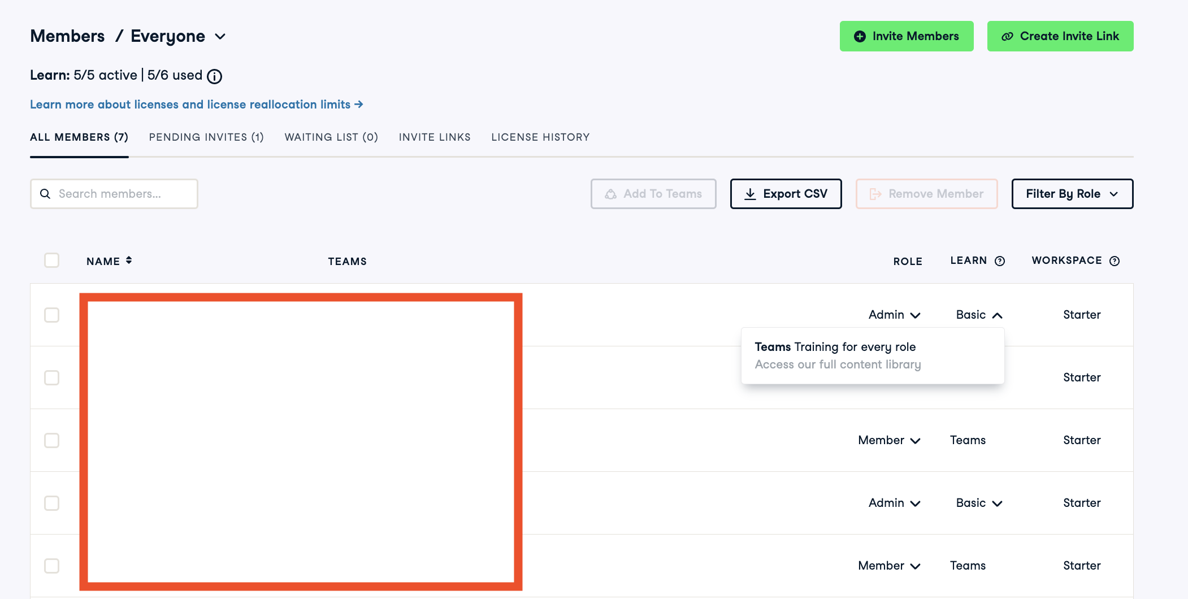The image size is (1188, 599).
Task: Click the chain-link icon on Create Invite Link
Action: click(1007, 36)
